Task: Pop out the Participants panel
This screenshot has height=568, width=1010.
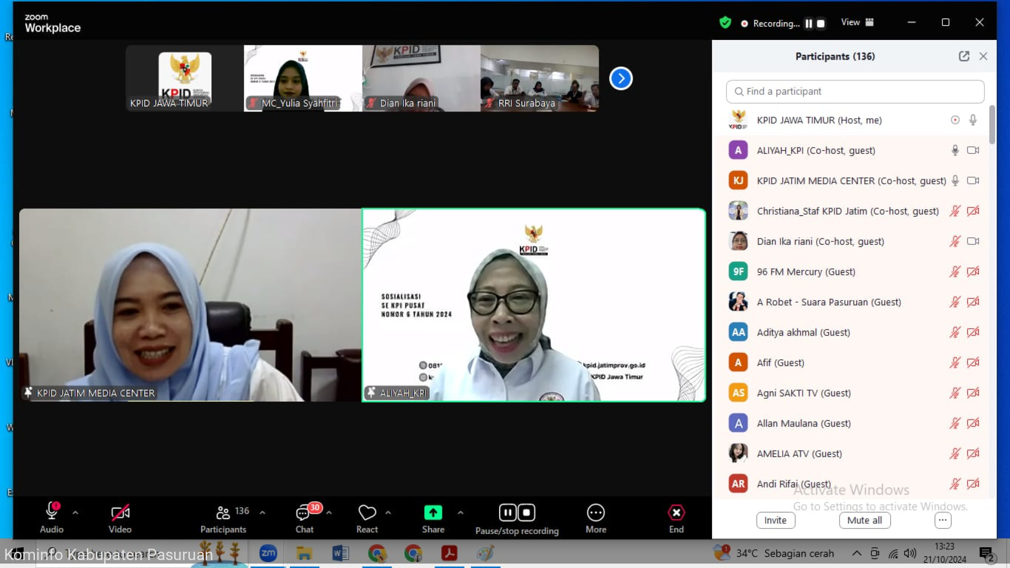Action: click(x=964, y=56)
